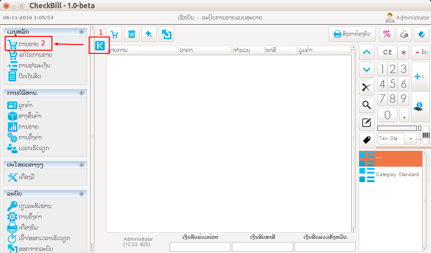Open ເຄື່ອງພິມ printer item in sidebar
The width and height of the screenshot is (431, 253).
(28, 227)
